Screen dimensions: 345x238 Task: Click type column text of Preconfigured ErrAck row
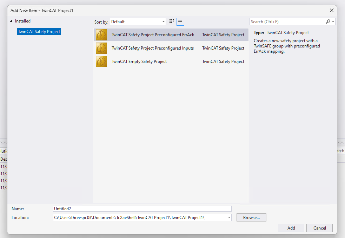[223, 35]
